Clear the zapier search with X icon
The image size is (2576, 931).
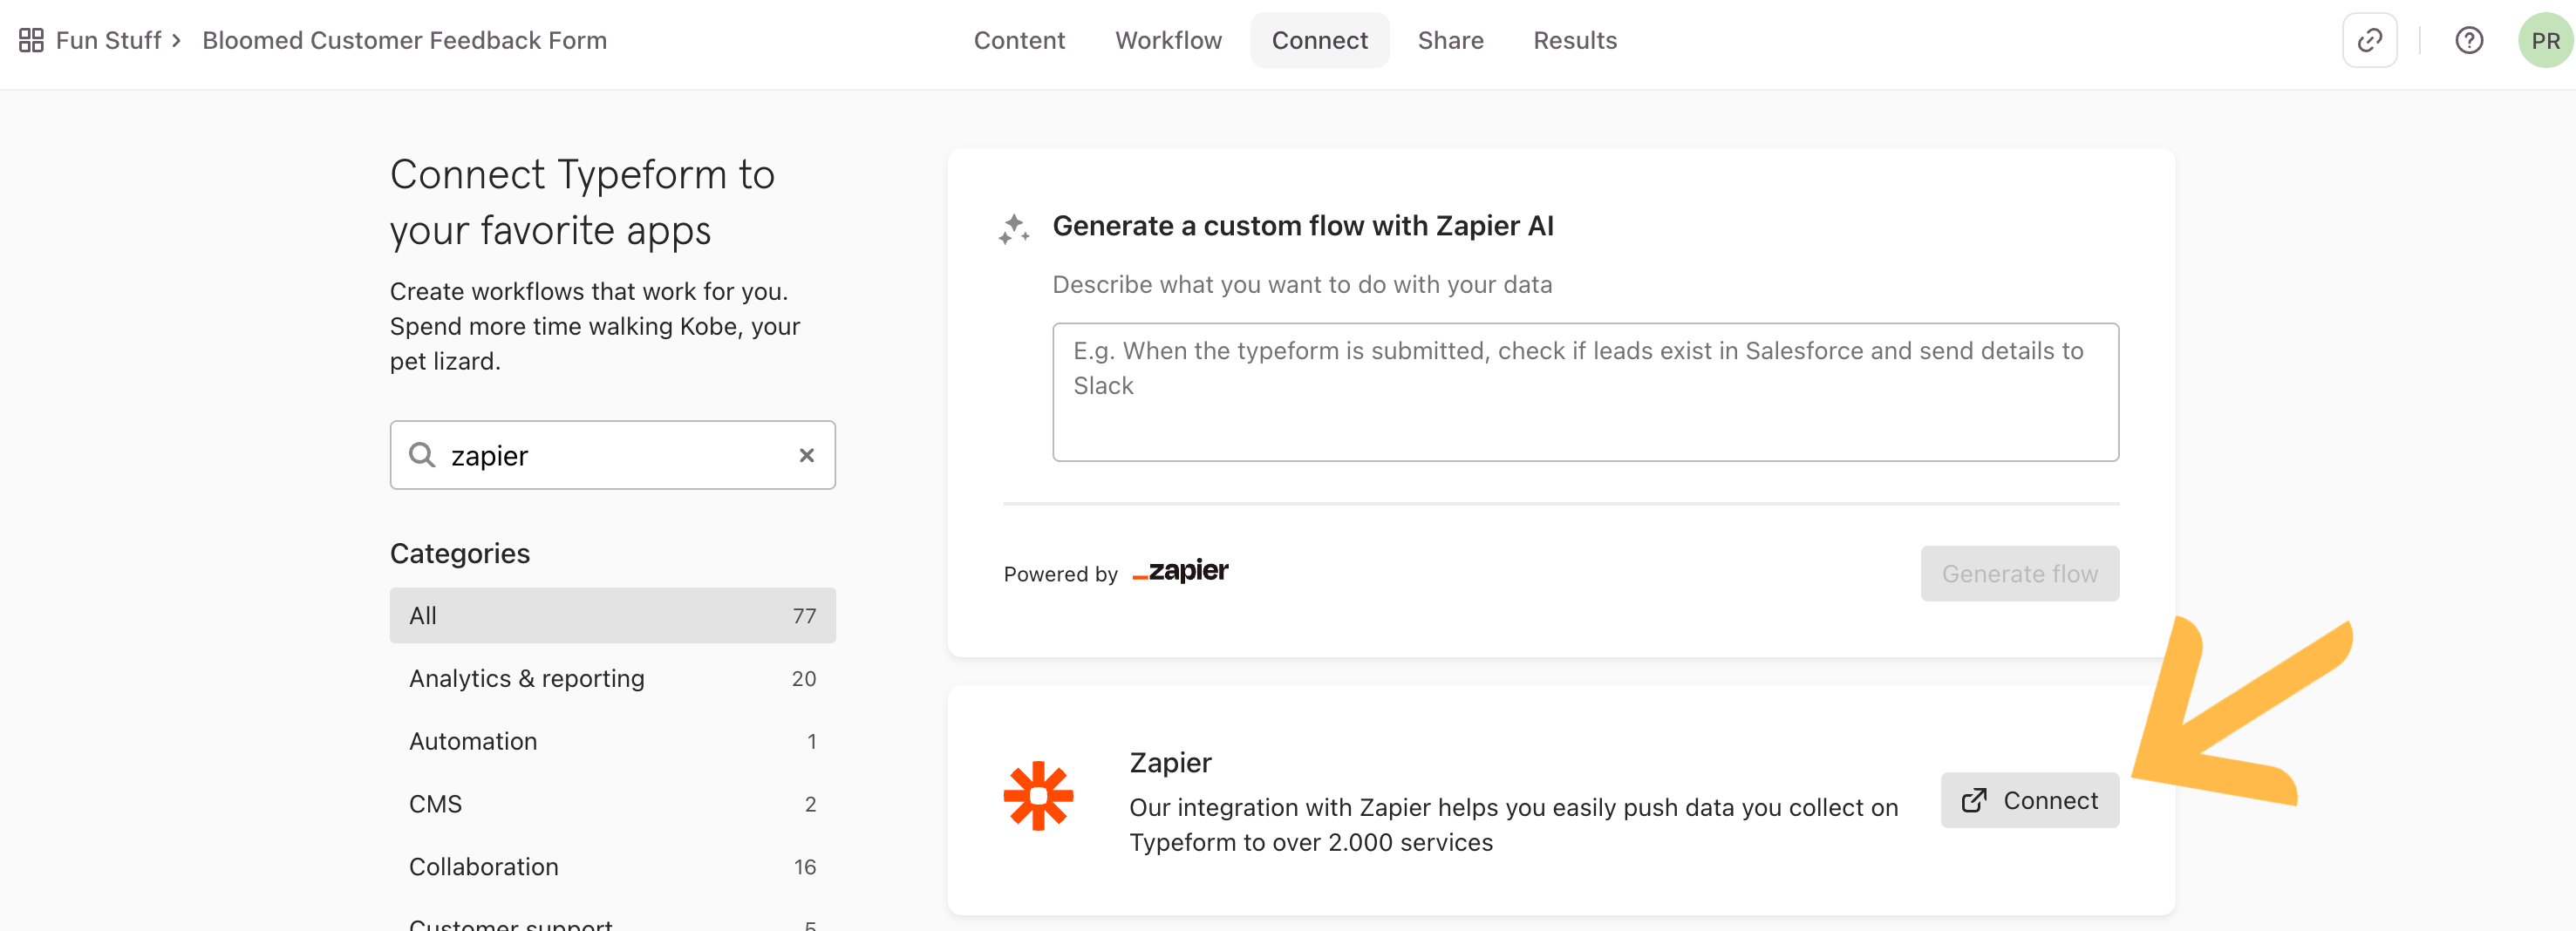click(806, 455)
